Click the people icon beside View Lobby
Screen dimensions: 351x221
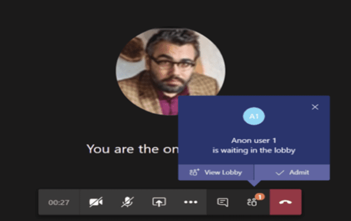point(195,172)
